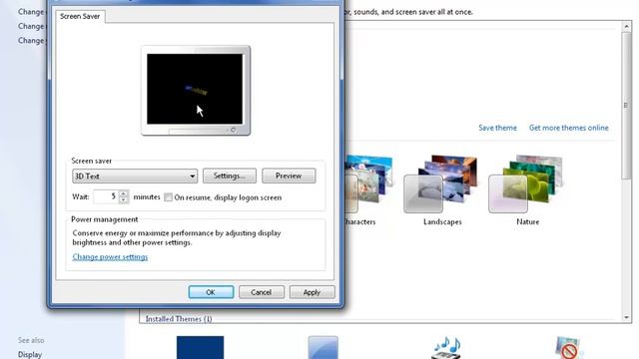The image size is (639, 359).
Task: Click the themes list scrollbar thumb
Action: tap(626, 105)
